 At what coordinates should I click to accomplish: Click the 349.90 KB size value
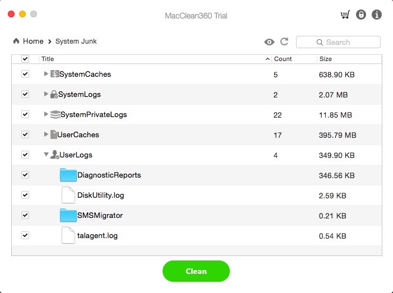click(x=336, y=156)
